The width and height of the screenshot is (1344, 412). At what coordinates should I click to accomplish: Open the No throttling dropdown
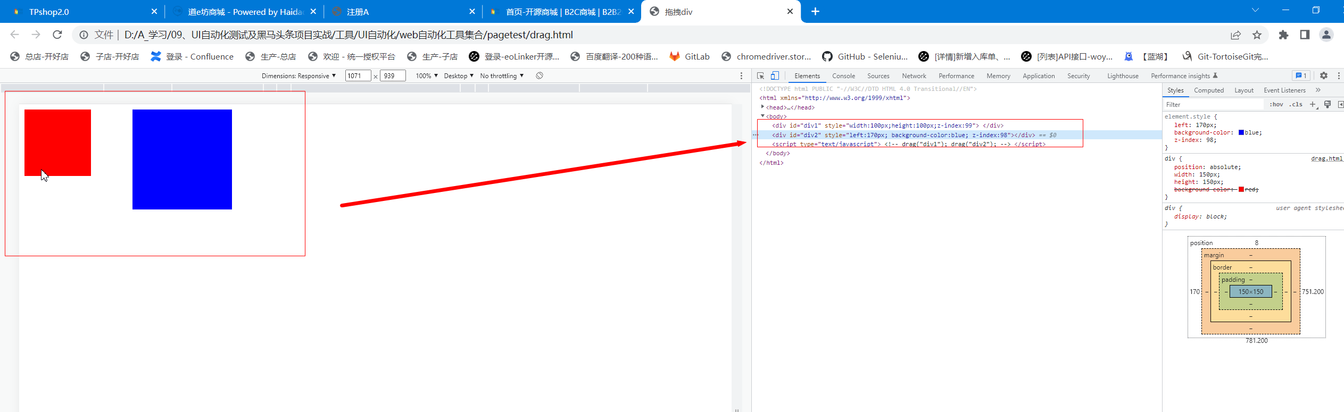[502, 76]
